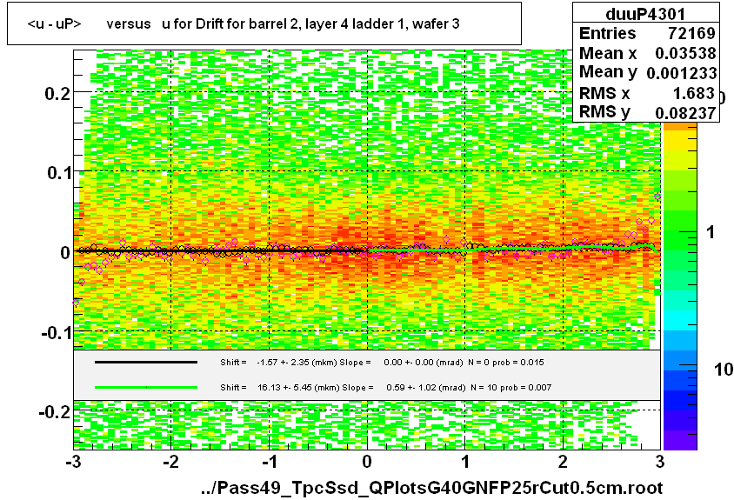Click the x-axis label 0 below the plot
This screenshot has height=500, width=734.
pos(367,462)
